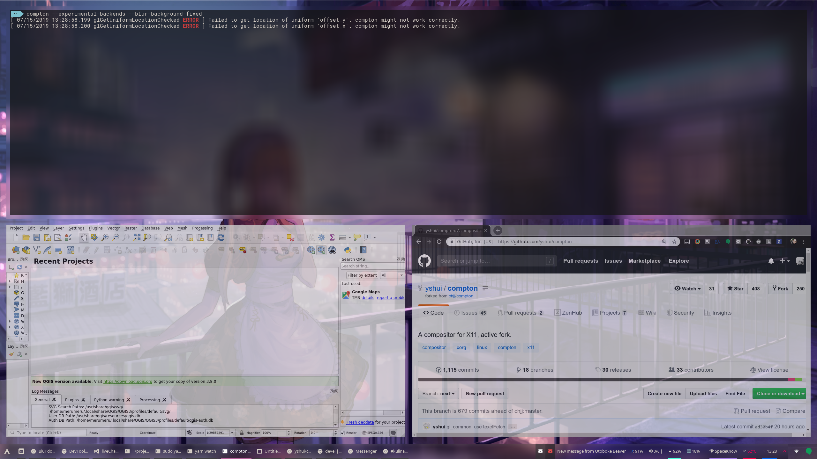817x459 pixels.
Task: Select the Zoom Out tool
Action: pyautogui.click(x=115, y=237)
